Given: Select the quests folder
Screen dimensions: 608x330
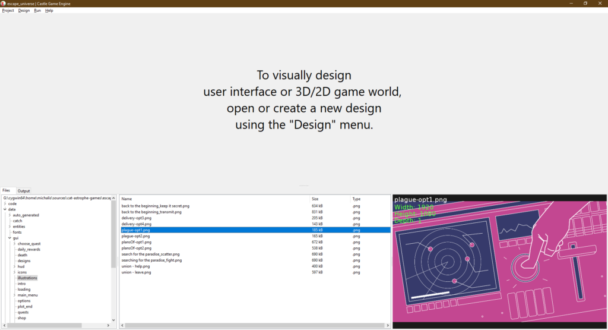Looking at the screenshot, I should pos(23,312).
